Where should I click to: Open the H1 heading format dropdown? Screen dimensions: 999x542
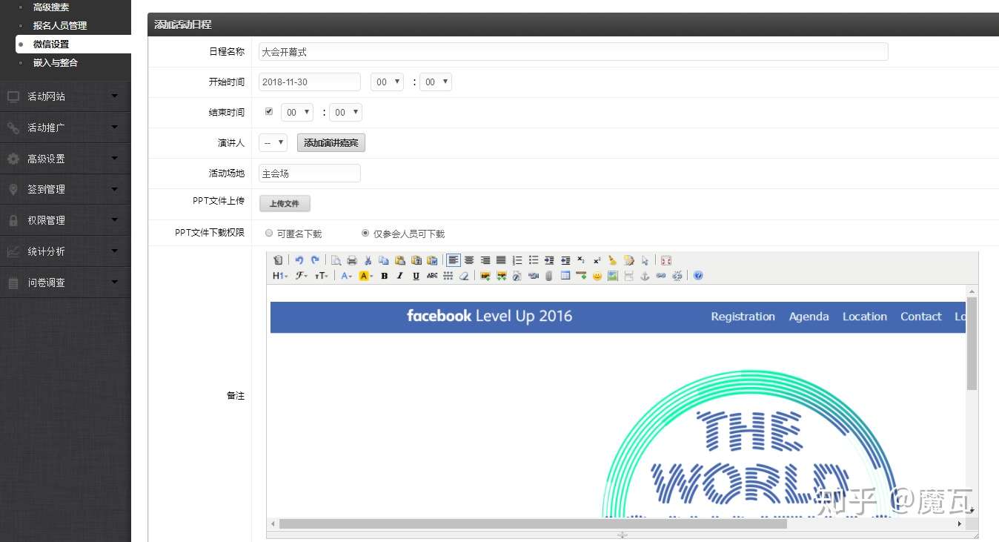click(x=280, y=276)
